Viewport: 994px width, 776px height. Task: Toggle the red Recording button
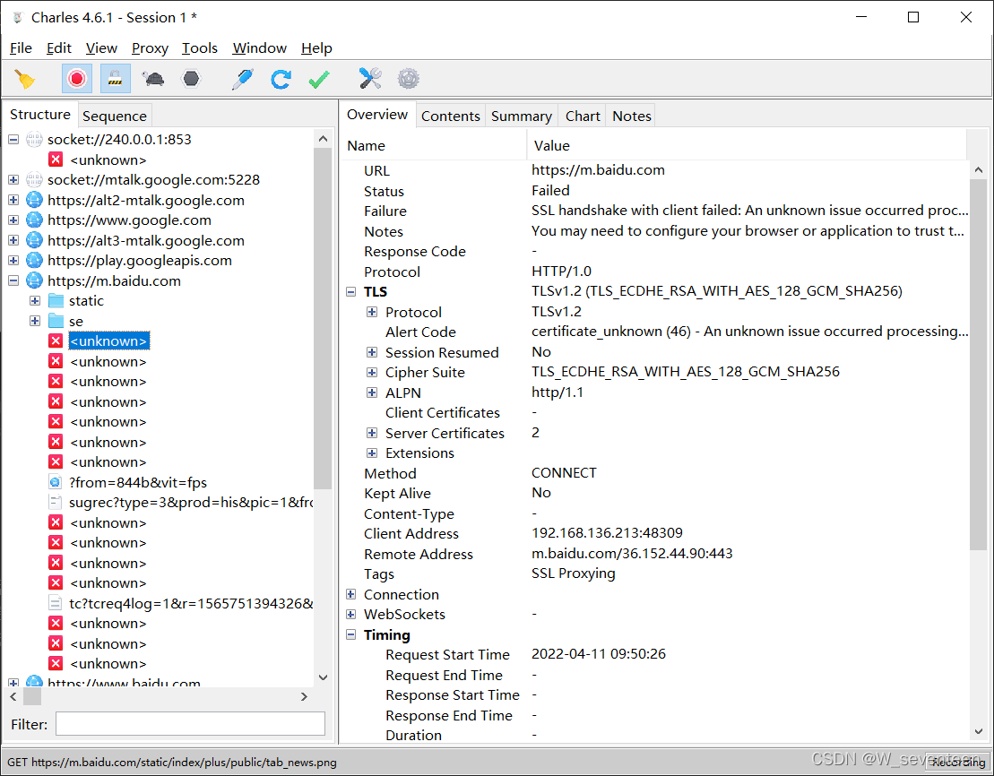[77, 79]
